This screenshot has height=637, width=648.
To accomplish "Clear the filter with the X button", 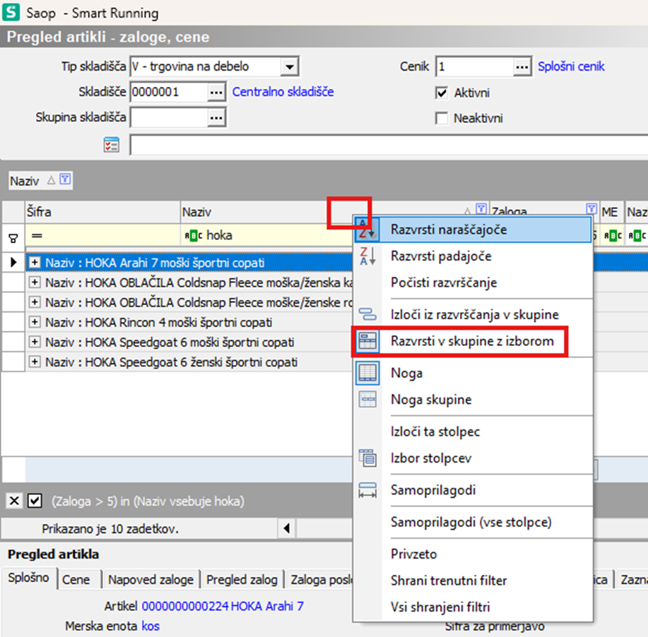I will pos(14,501).
